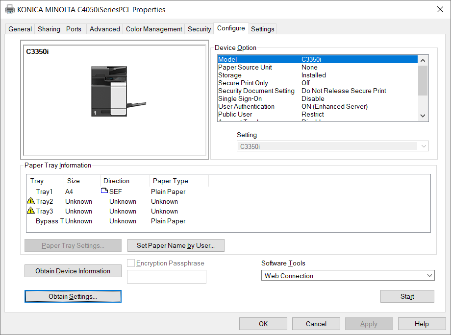Screen dimensions: 451x335
Task: Expand the Setting C3350i combo box
Action: (x=332, y=146)
